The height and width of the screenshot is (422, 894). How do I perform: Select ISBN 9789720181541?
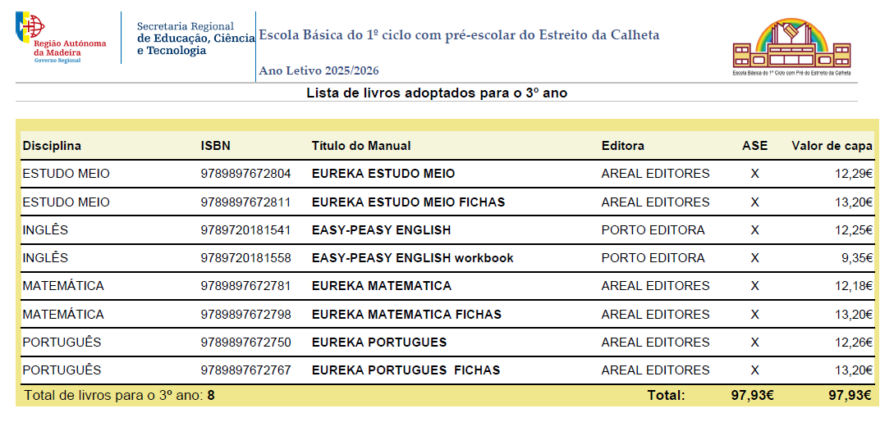245,230
